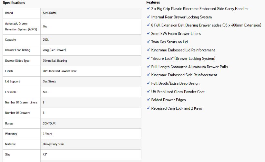The image size is (265, 162).
Task: Click the checkmark next to Internal Rear Drawer Locking System
Action: click(148, 17)
